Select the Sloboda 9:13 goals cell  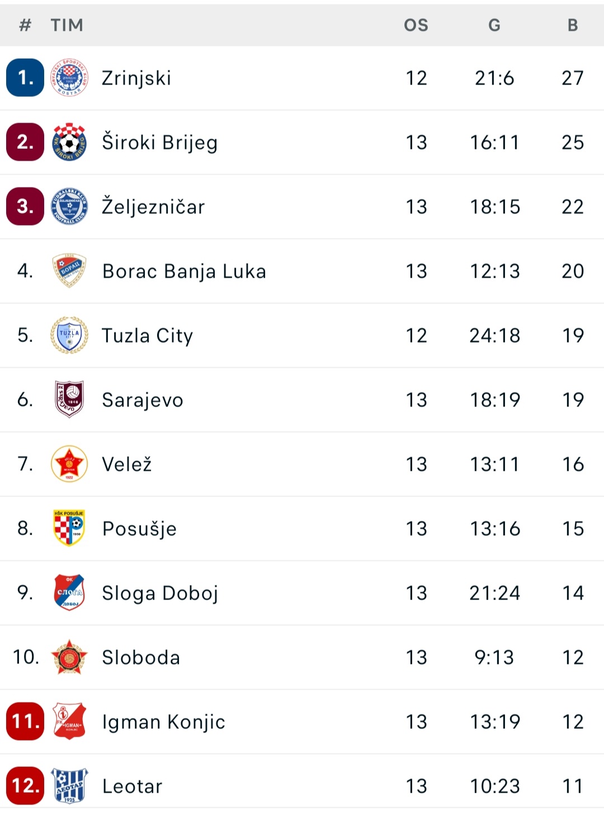494,657
